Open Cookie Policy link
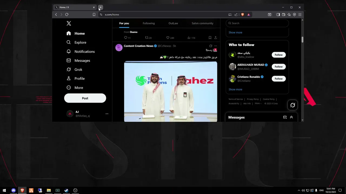 point(269,99)
